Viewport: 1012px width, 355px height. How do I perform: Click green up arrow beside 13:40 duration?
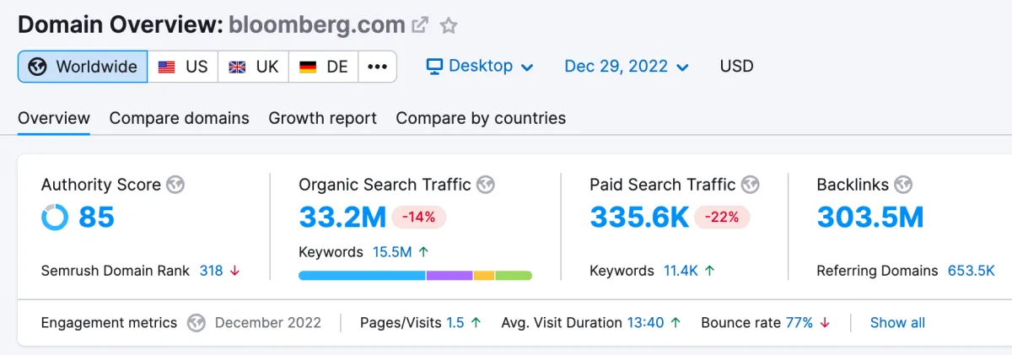676,323
